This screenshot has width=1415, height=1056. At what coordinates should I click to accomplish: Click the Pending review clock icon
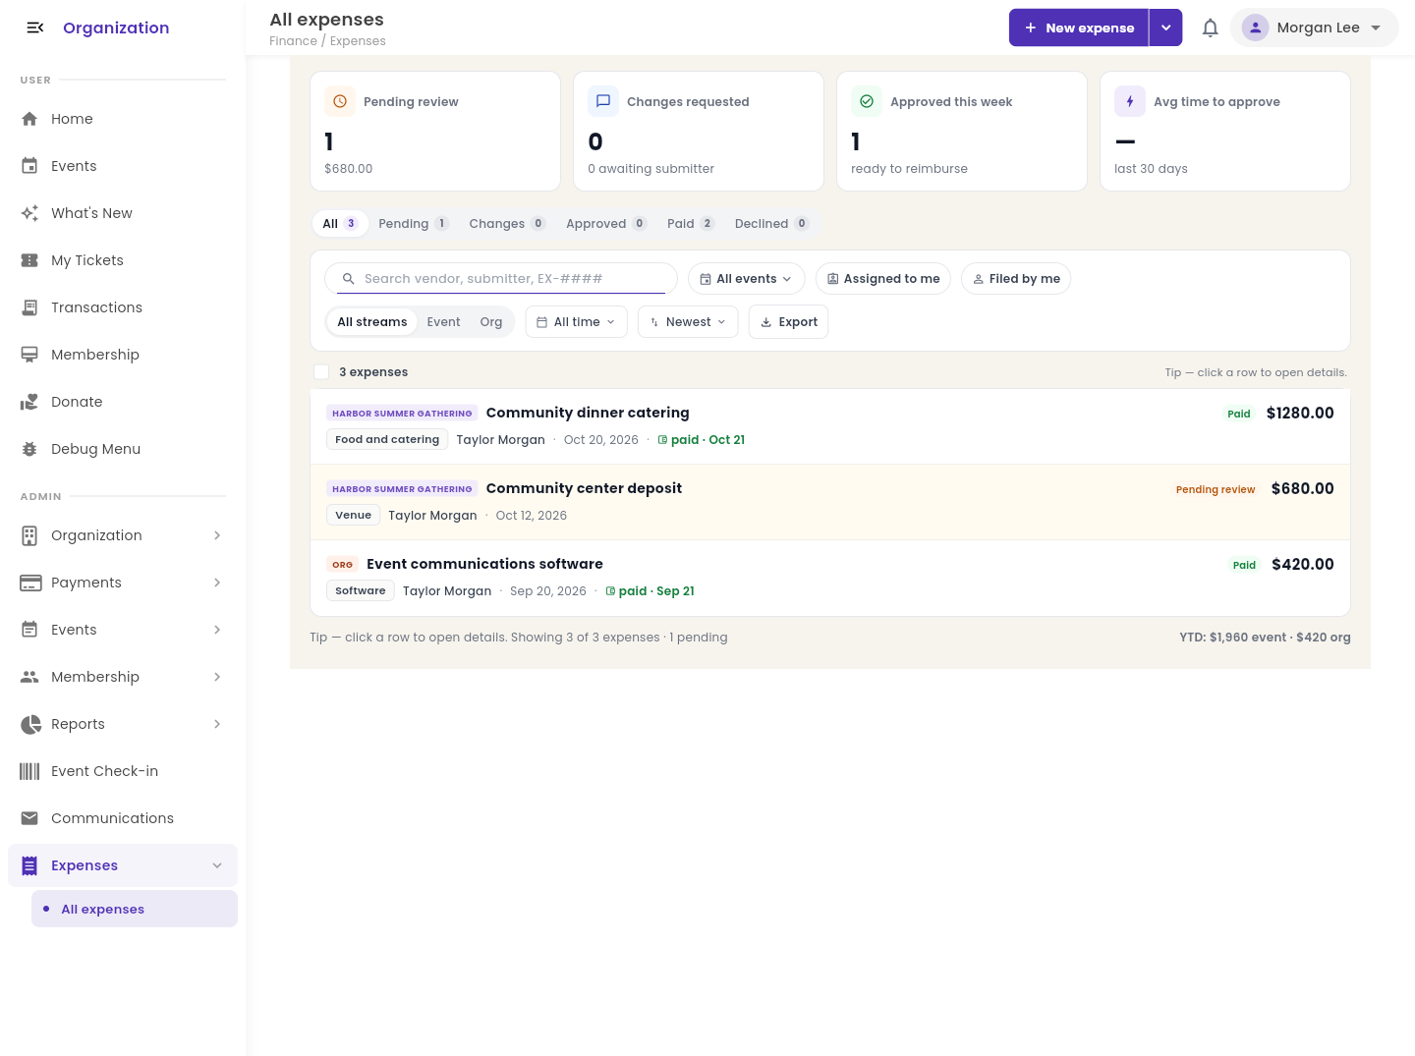click(x=340, y=101)
